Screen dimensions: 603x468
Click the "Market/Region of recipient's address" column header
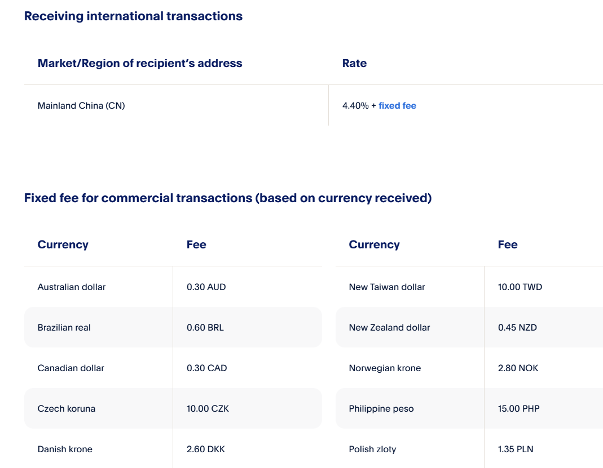pyautogui.click(x=140, y=64)
